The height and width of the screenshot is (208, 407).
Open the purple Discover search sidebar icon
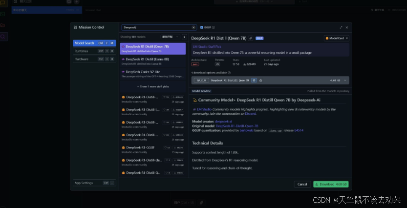(x=3, y=37)
